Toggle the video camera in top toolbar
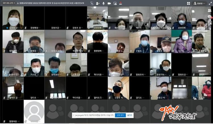213x124 pixels. coord(110,3)
